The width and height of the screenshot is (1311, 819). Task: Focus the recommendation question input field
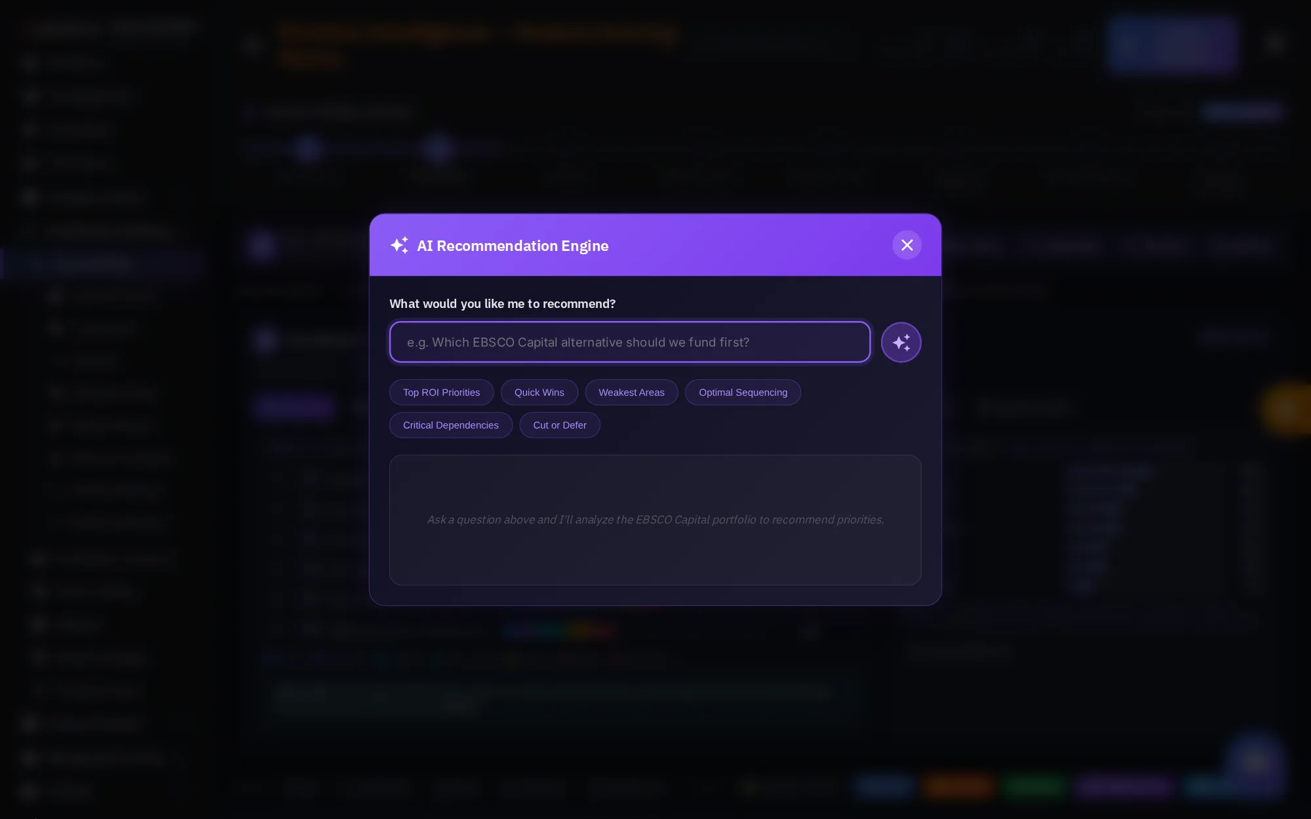630,342
